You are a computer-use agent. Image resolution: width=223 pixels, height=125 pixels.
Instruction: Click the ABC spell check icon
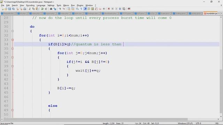coord(129,9)
